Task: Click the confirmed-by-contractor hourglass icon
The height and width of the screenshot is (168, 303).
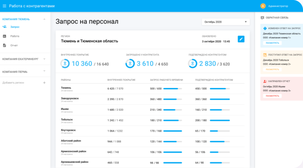Action: tap(192, 64)
